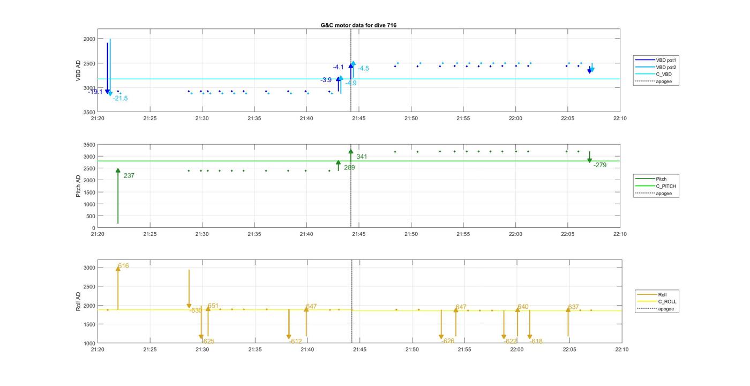750x386 pixels.
Task: Click the "-279" pitch annotation
Action: point(600,165)
